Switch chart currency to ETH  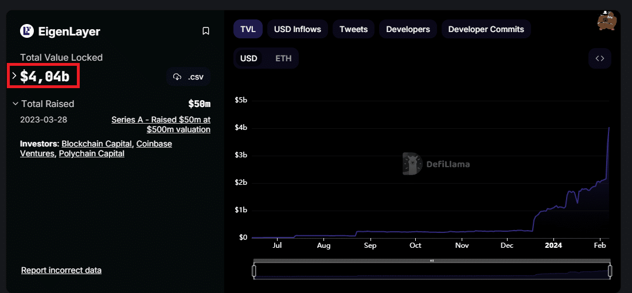(x=283, y=59)
